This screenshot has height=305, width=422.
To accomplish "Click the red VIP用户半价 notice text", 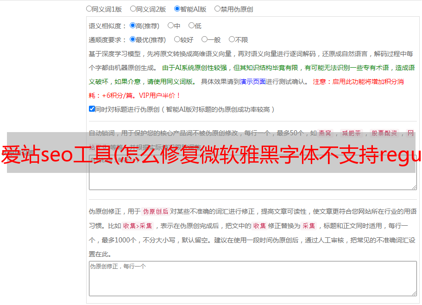I will (x=159, y=95).
